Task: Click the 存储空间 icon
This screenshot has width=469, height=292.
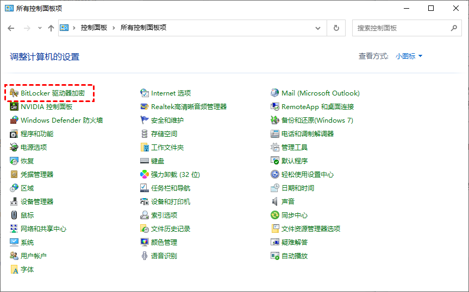Action: click(145, 134)
